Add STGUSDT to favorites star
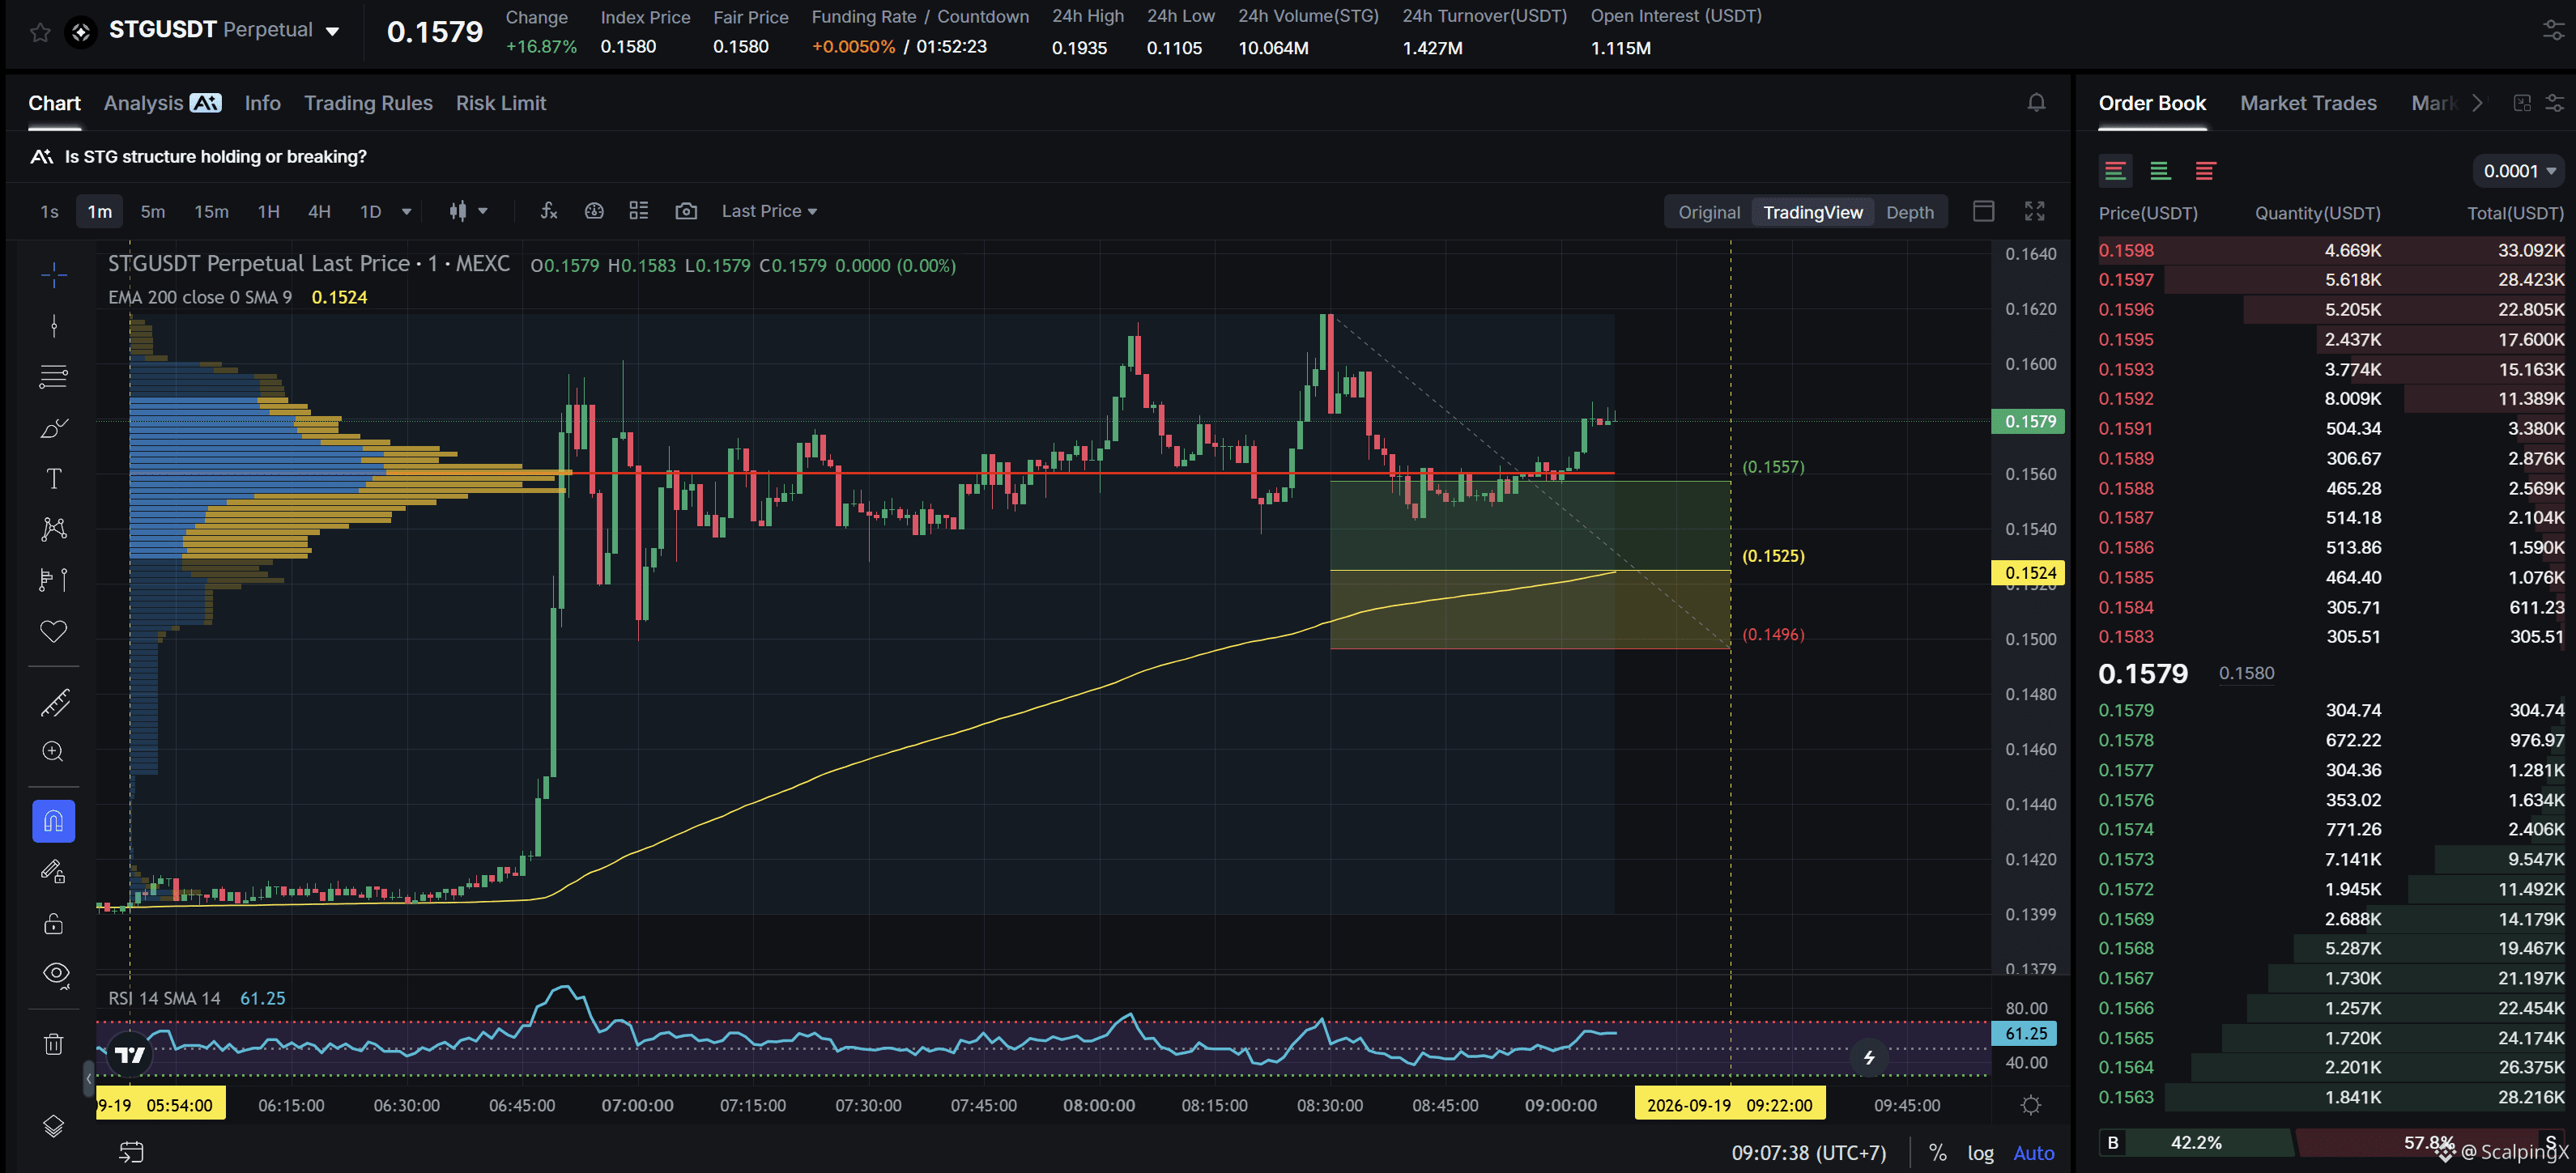 40,32
